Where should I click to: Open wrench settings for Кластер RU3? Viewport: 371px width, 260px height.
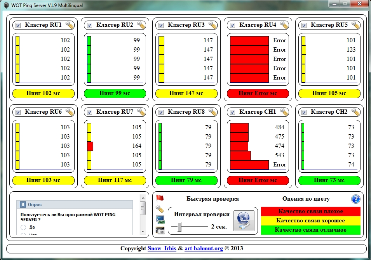tap(213, 25)
